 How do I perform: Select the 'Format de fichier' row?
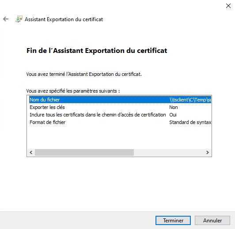[x=120, y=122]
